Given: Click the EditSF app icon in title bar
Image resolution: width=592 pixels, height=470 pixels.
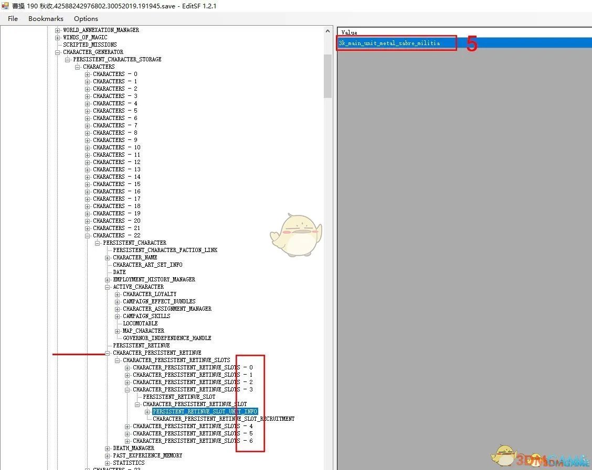Looking at the screenshot, I should coord(6,6).
